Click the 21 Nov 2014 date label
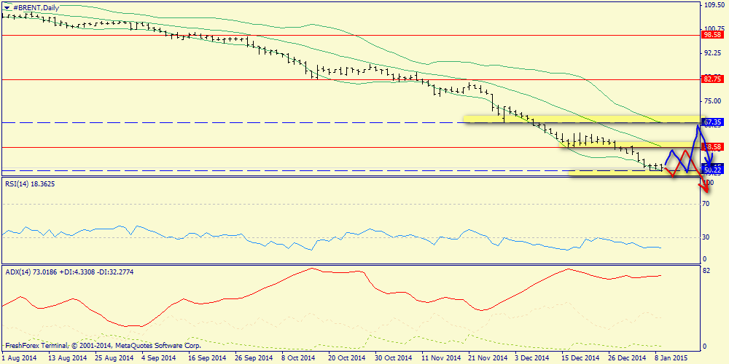Viewport: 729px width, 364px height. [x=488, y=358]
